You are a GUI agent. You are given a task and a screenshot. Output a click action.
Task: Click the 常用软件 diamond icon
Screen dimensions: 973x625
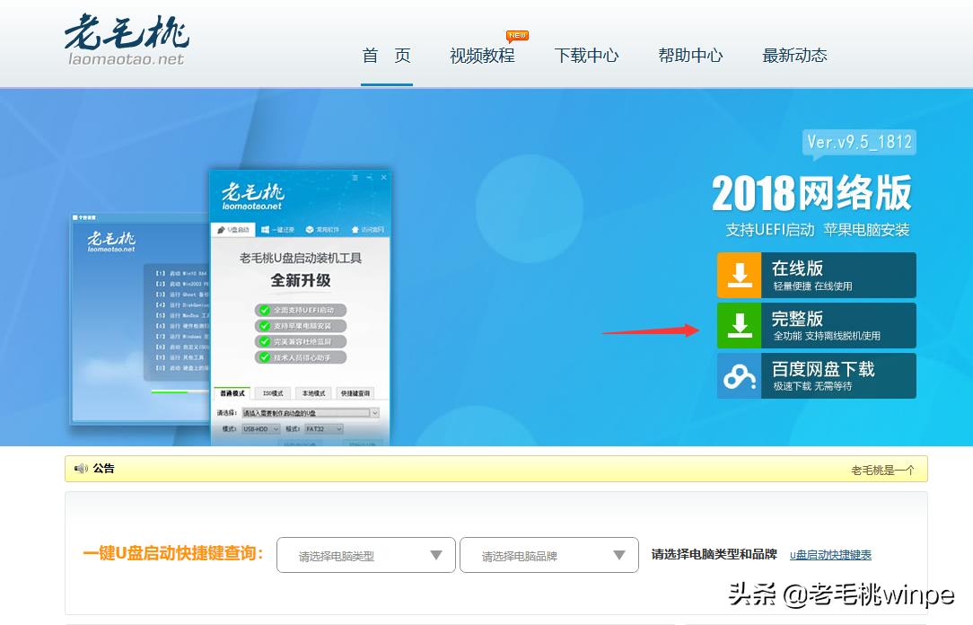[307, 229]
